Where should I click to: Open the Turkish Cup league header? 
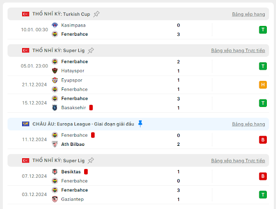pos(138,14)
